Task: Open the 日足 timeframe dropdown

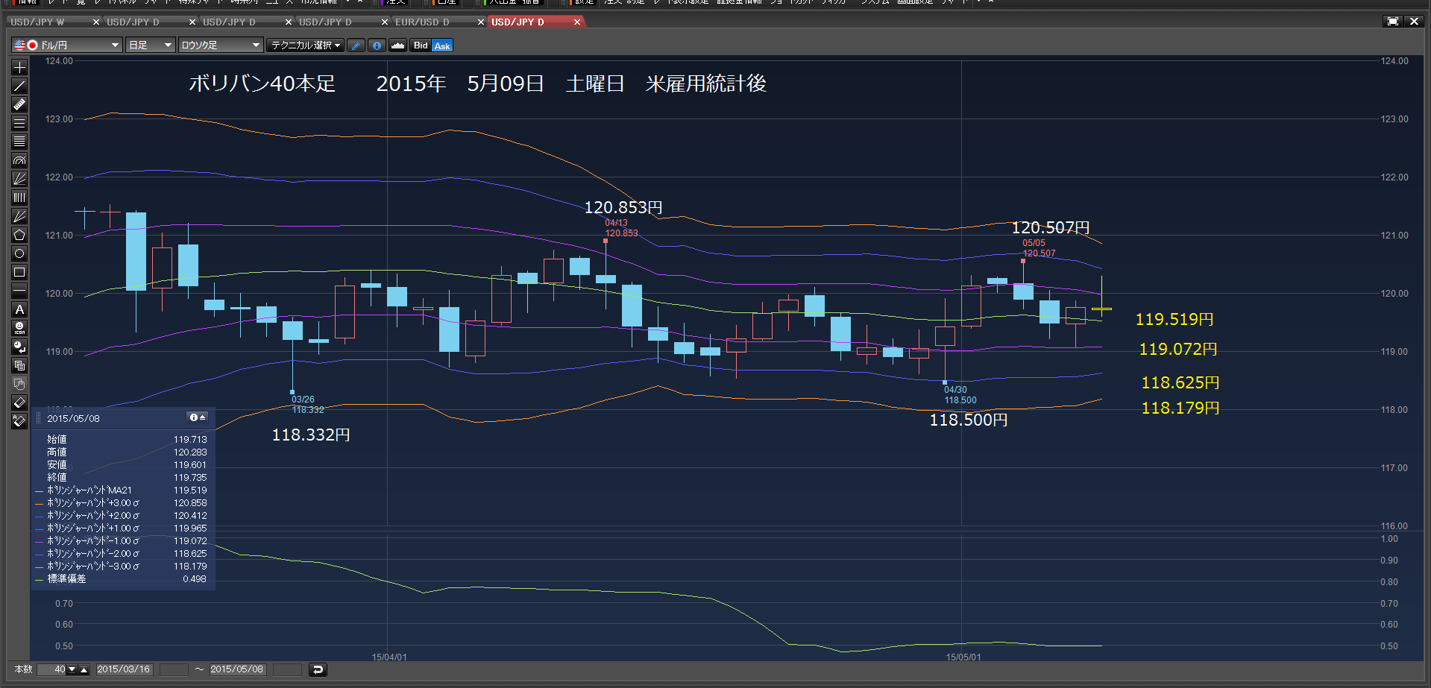Action: [150, 45]
